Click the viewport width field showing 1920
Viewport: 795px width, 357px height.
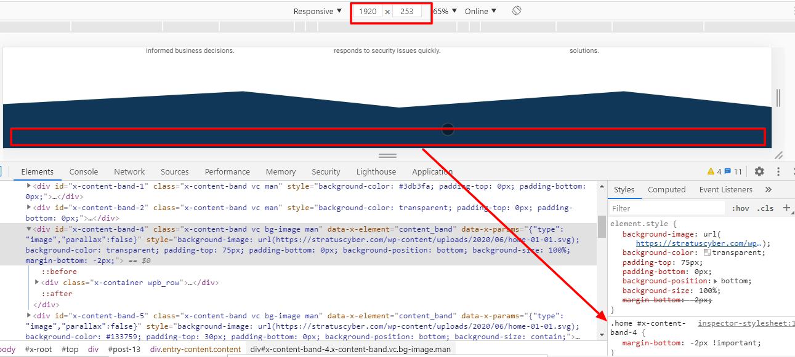368,11
